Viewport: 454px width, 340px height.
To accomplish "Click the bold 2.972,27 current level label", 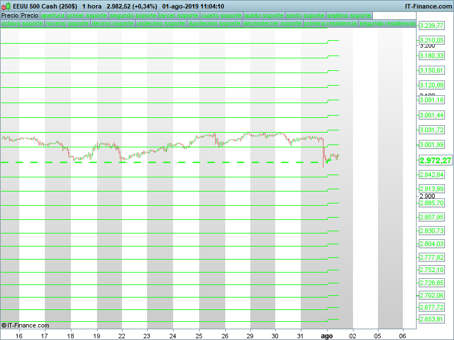I will click(x=435, y=160).
